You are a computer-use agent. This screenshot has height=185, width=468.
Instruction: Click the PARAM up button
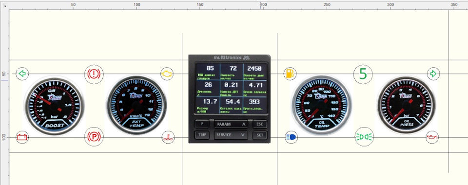click(231, 124)
